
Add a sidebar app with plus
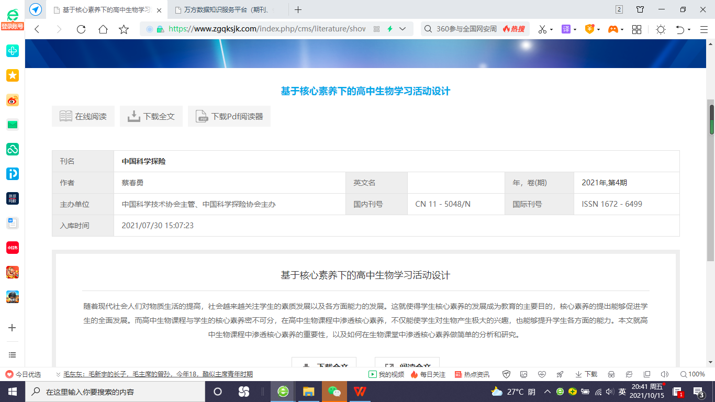(12, 328)
